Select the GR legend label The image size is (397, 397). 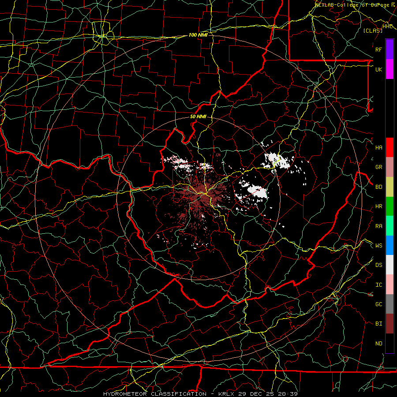(x=378, y=167)
